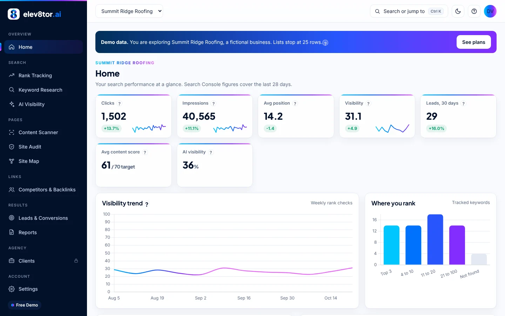Click the Ctrl K shortcut hint
The width and height of the screenshot is (505, 316).
click(x=436, y=11)
